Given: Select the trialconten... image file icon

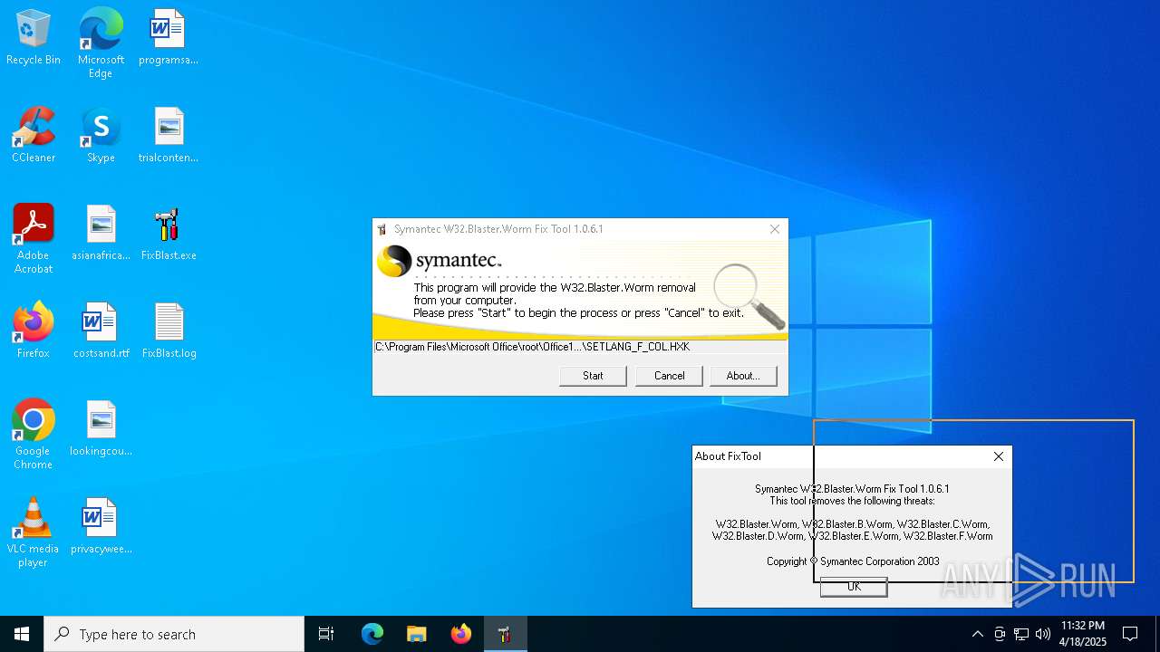Looking at the screenshot, I should [169, 136].
